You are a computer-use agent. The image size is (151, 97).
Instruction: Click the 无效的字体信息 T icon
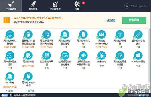[x=120, y=35]
